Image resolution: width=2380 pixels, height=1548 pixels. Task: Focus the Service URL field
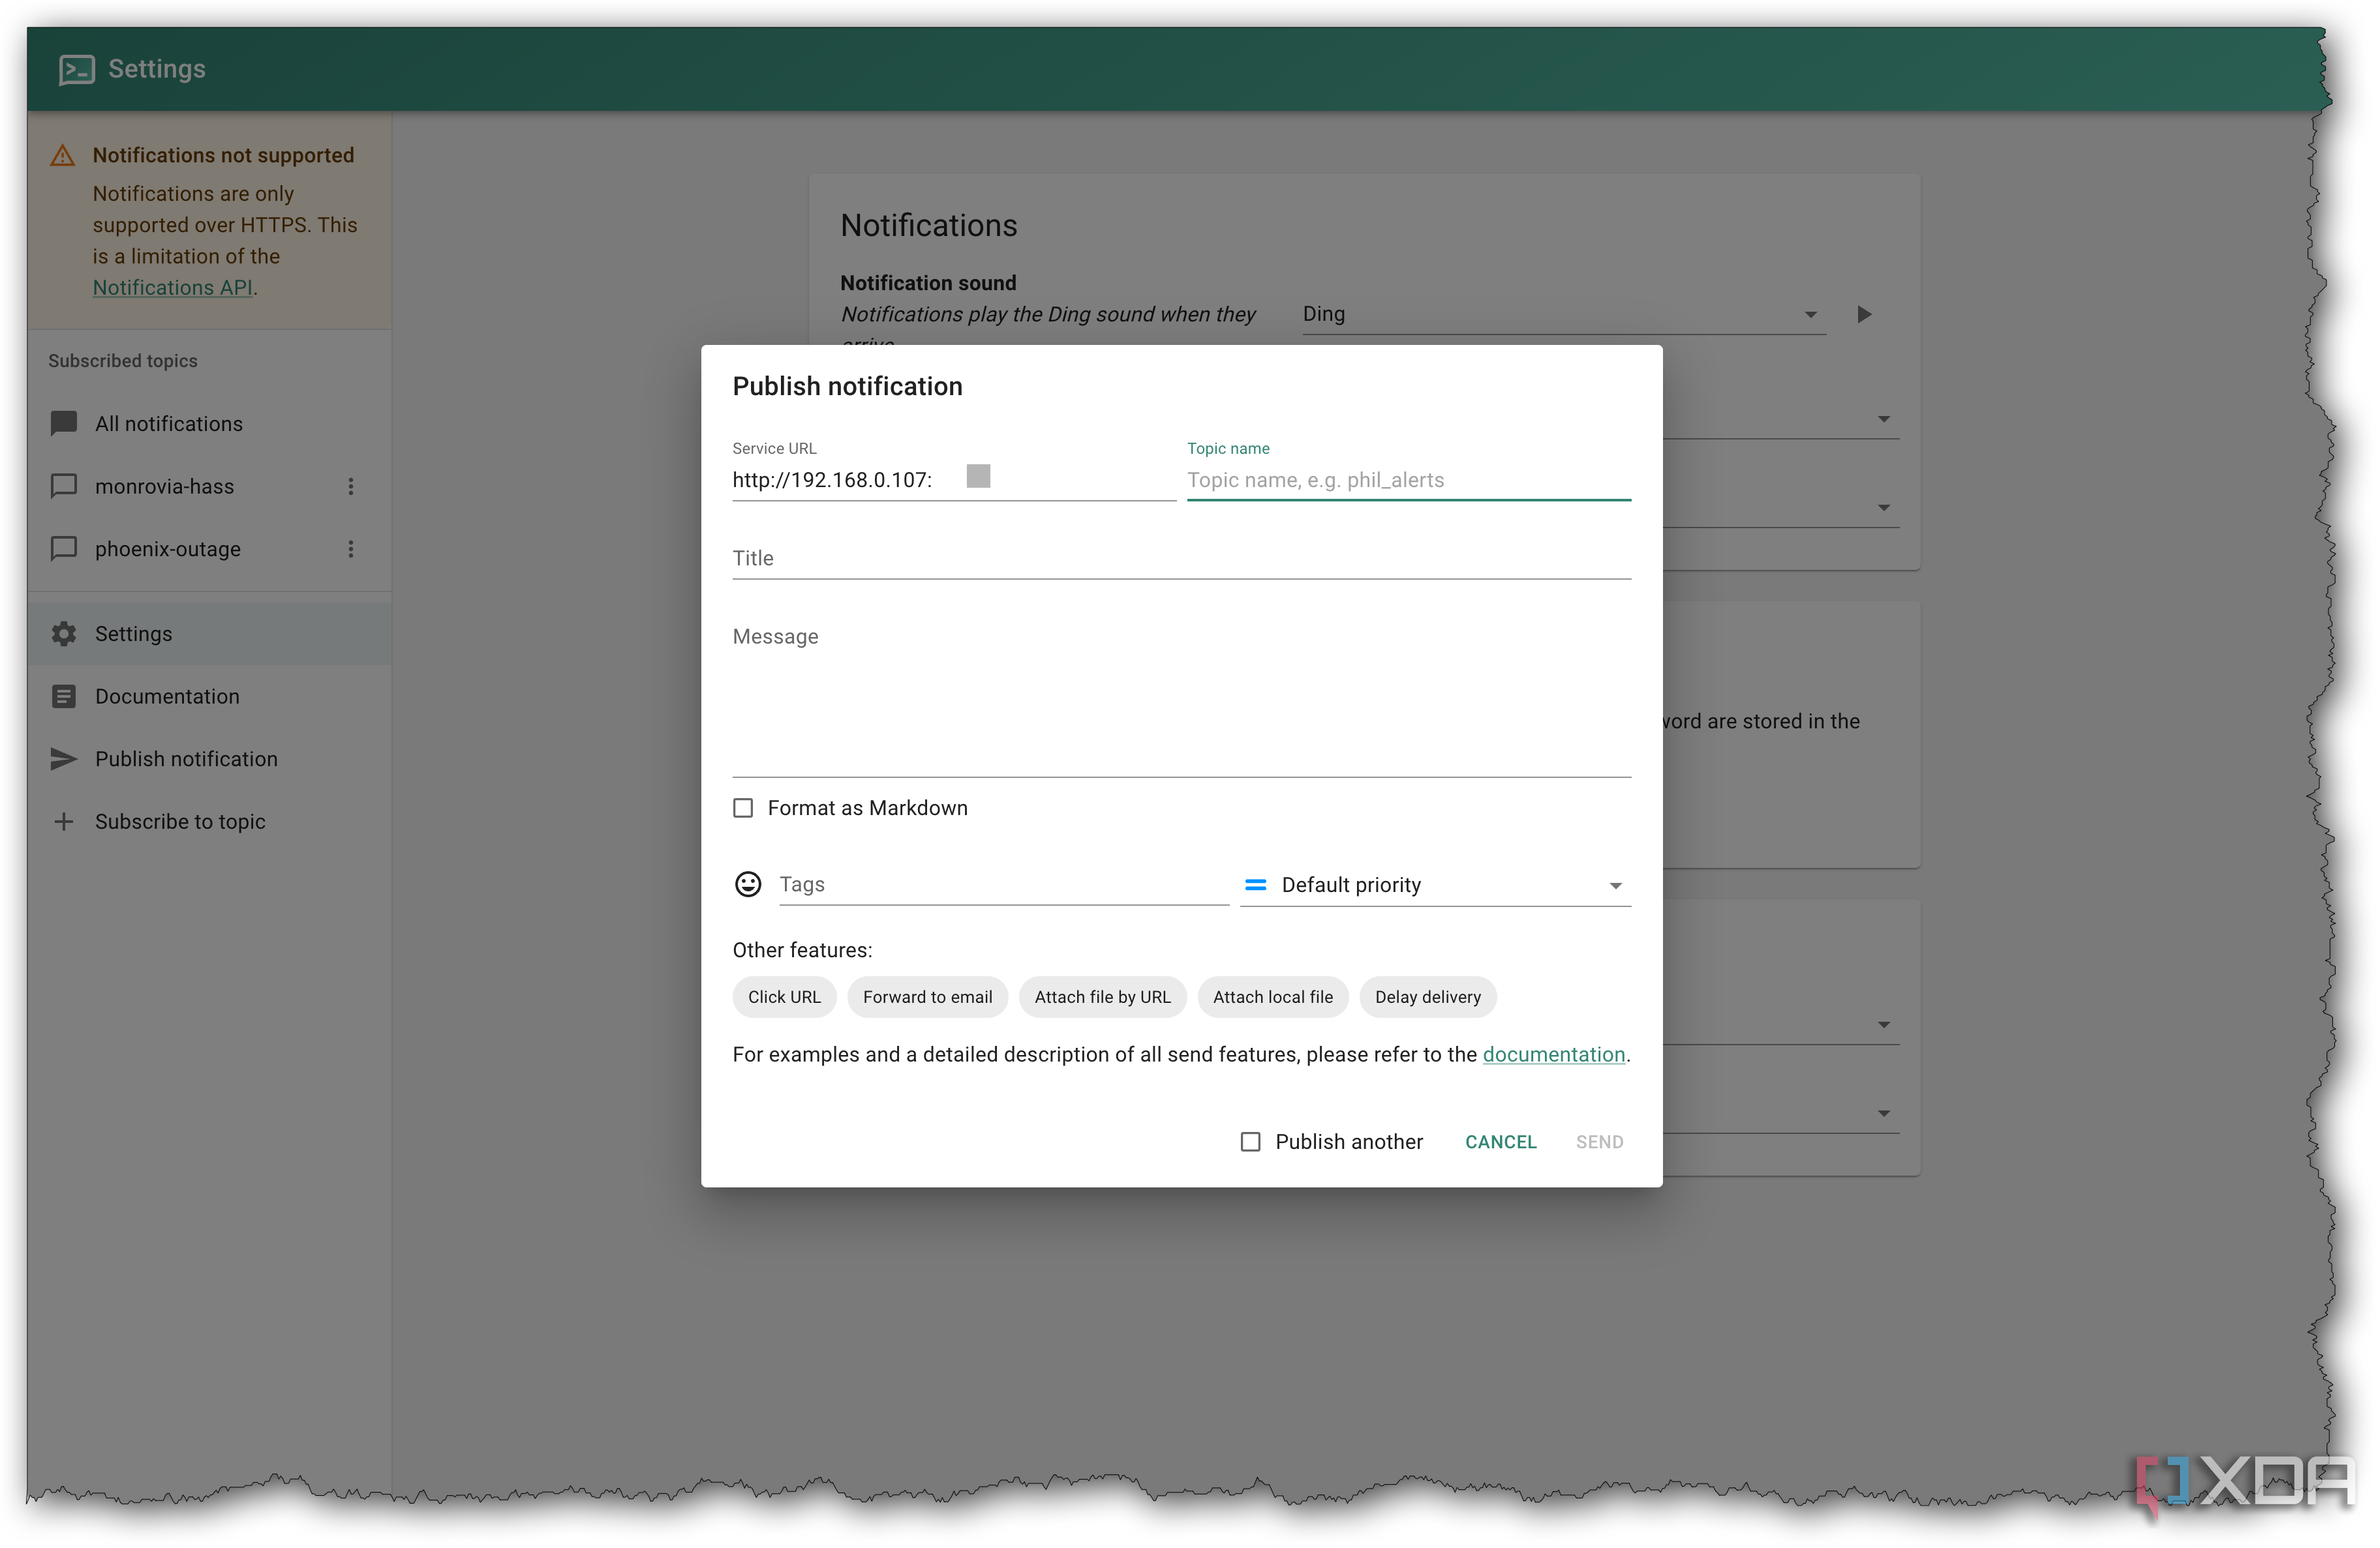(x=954, y=481)
